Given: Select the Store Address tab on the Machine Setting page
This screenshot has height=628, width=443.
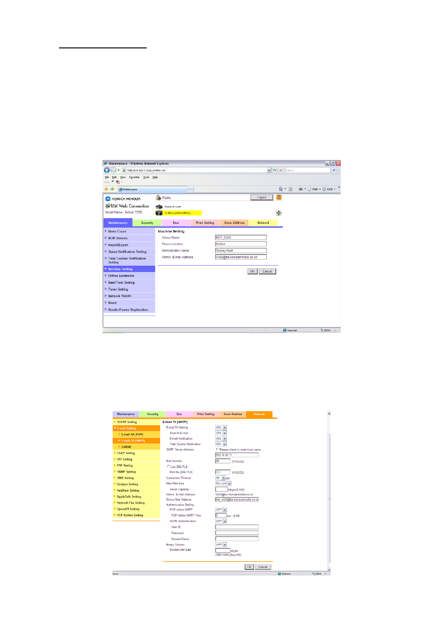Looking at the screenshot, I should click(234, 223).
